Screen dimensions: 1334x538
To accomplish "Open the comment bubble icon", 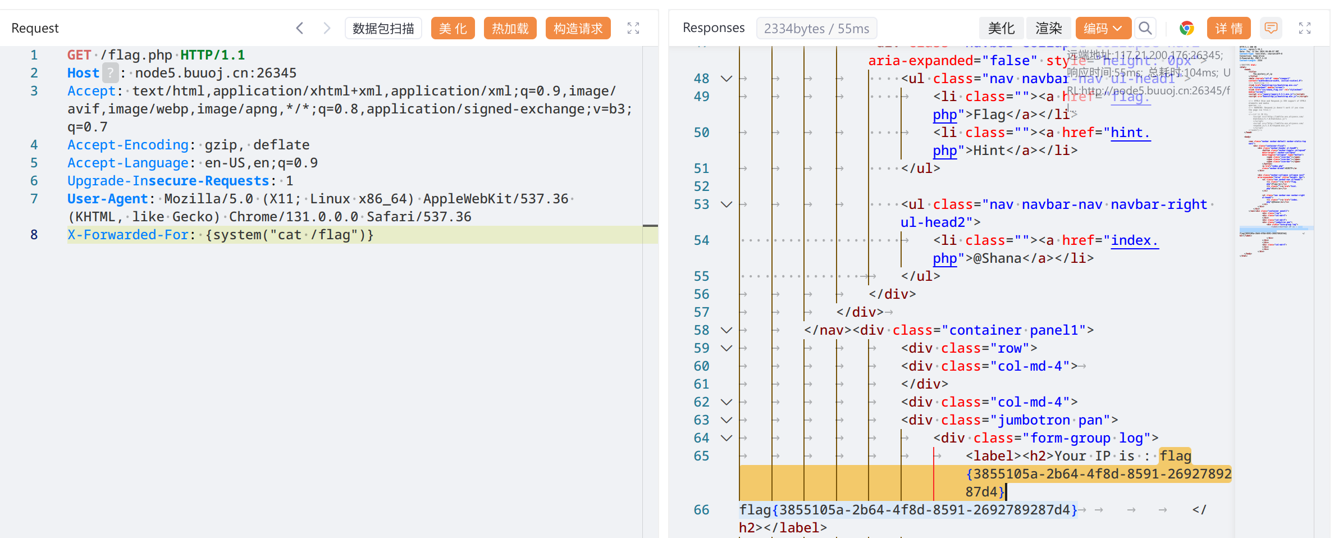I will click(x=1271, y=28).
